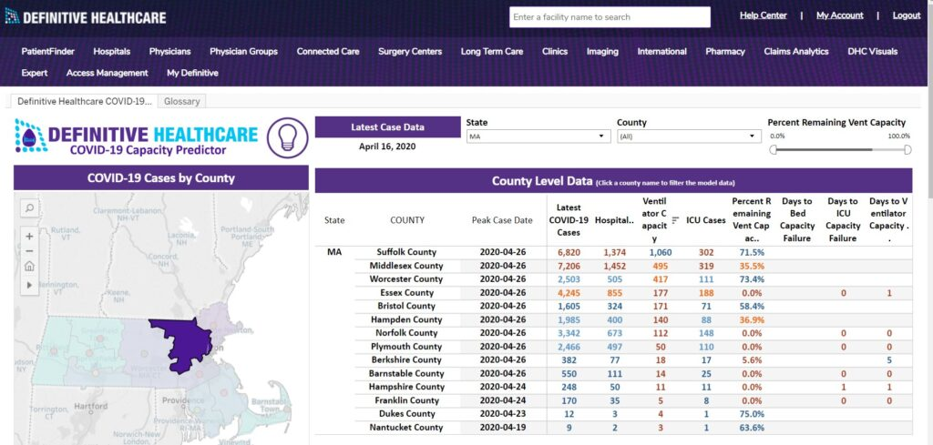
Task: Open the My Definitive menu
Action: pyautogui.click(x=193, y=73)
